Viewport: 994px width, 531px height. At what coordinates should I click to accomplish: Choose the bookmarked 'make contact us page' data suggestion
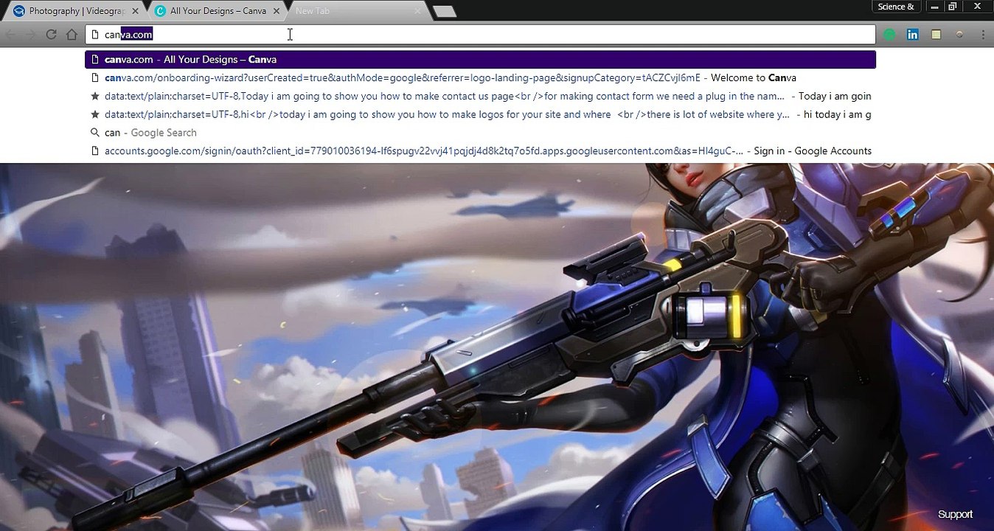[480, 96]
